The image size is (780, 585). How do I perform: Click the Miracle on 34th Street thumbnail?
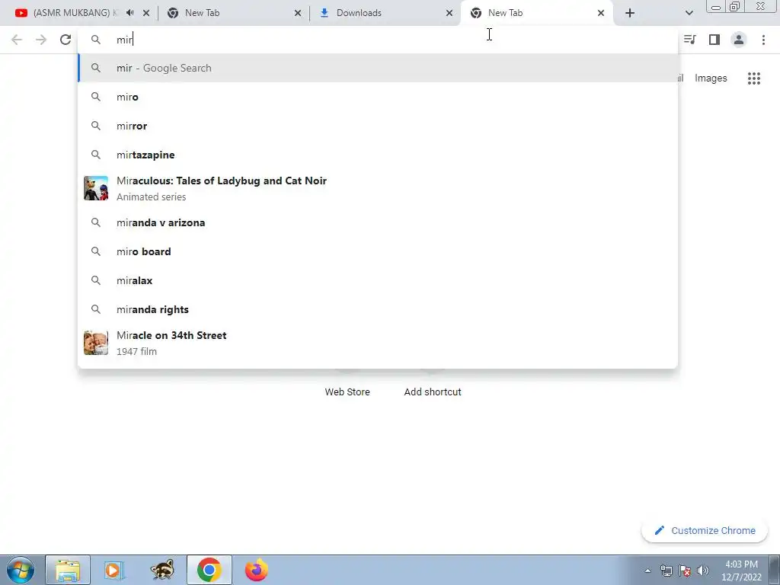point(96,343)
